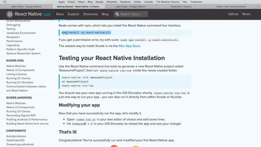This screenshot has width=261, height=147.
Task: Open the GitHub link
Action: click(233, 14)
